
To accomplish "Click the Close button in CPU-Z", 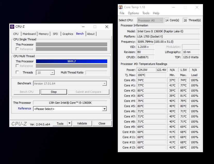I will pos(102,123).
